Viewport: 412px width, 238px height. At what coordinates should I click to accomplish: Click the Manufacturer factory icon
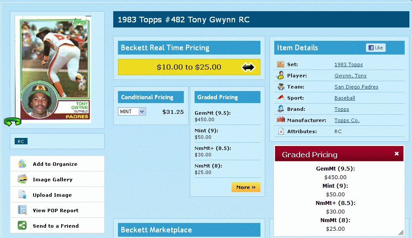[281, 120]
